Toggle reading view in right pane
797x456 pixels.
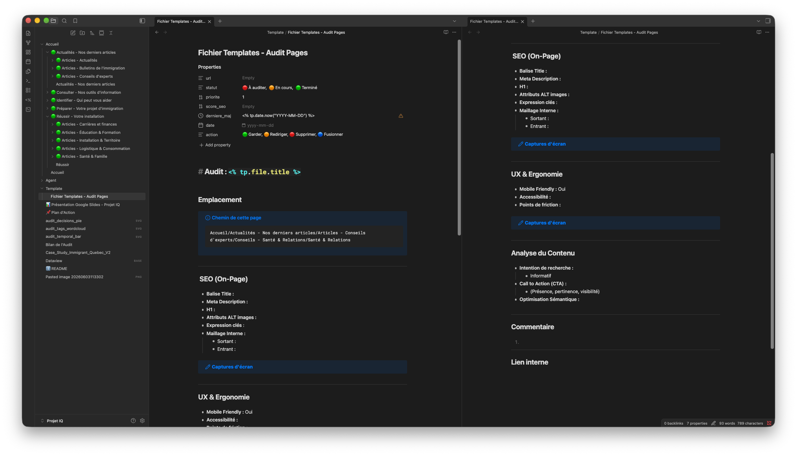coord(759,32)
